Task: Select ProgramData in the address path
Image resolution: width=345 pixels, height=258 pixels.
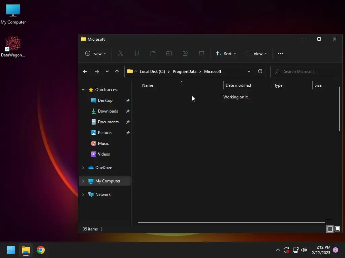Action: (184, 72)
